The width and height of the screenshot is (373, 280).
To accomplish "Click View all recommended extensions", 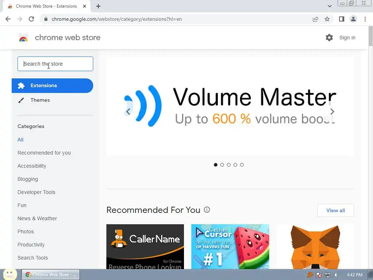I will click(335, 210).
